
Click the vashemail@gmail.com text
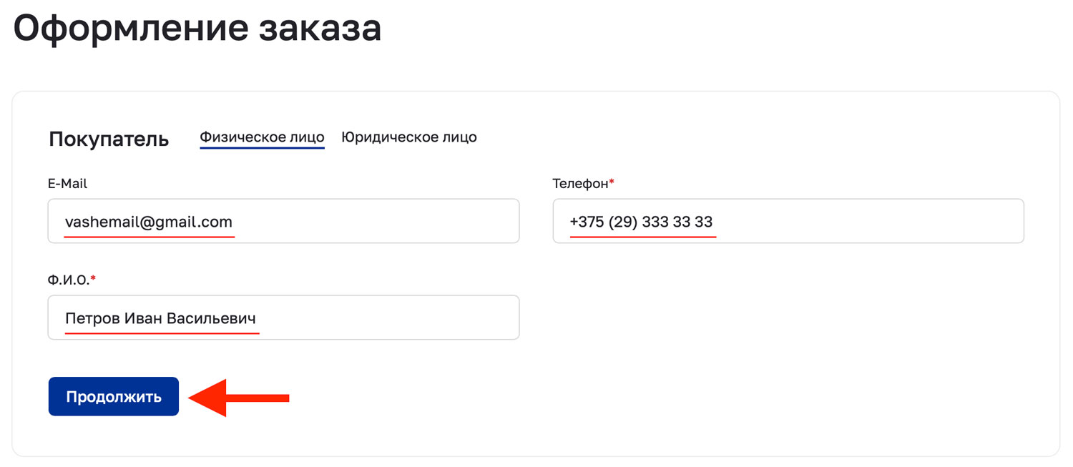click(149, 222)
